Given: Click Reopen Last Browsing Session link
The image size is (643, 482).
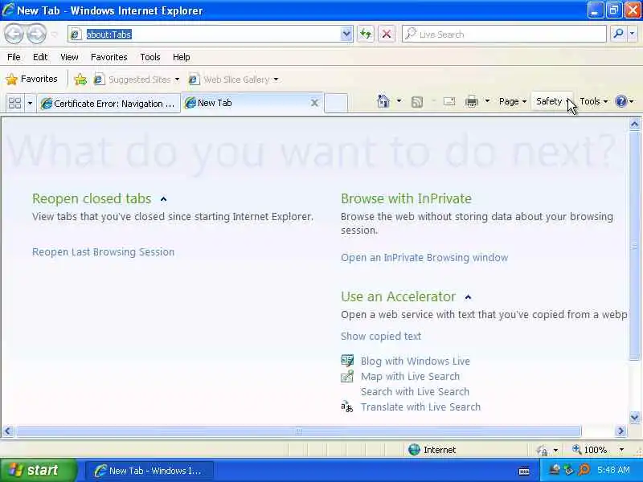Looking at the screenshot, I should (104, 251).
